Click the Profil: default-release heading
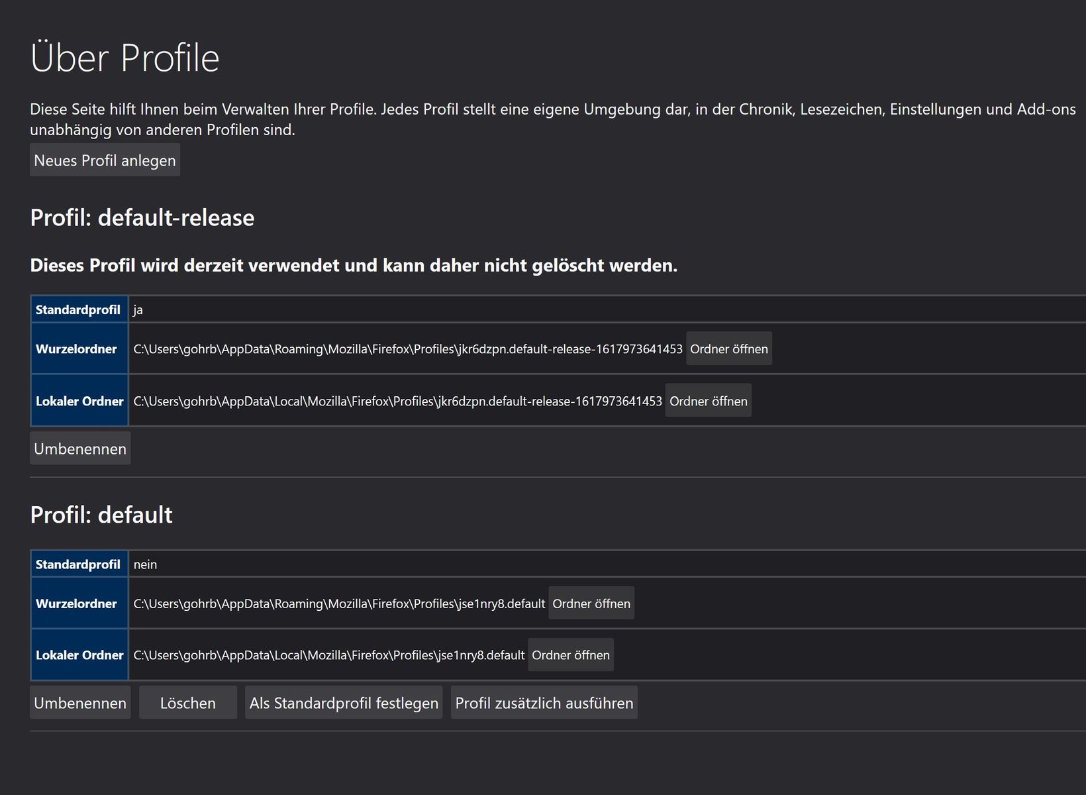The image size is (1086, 795). click(142, 218)
